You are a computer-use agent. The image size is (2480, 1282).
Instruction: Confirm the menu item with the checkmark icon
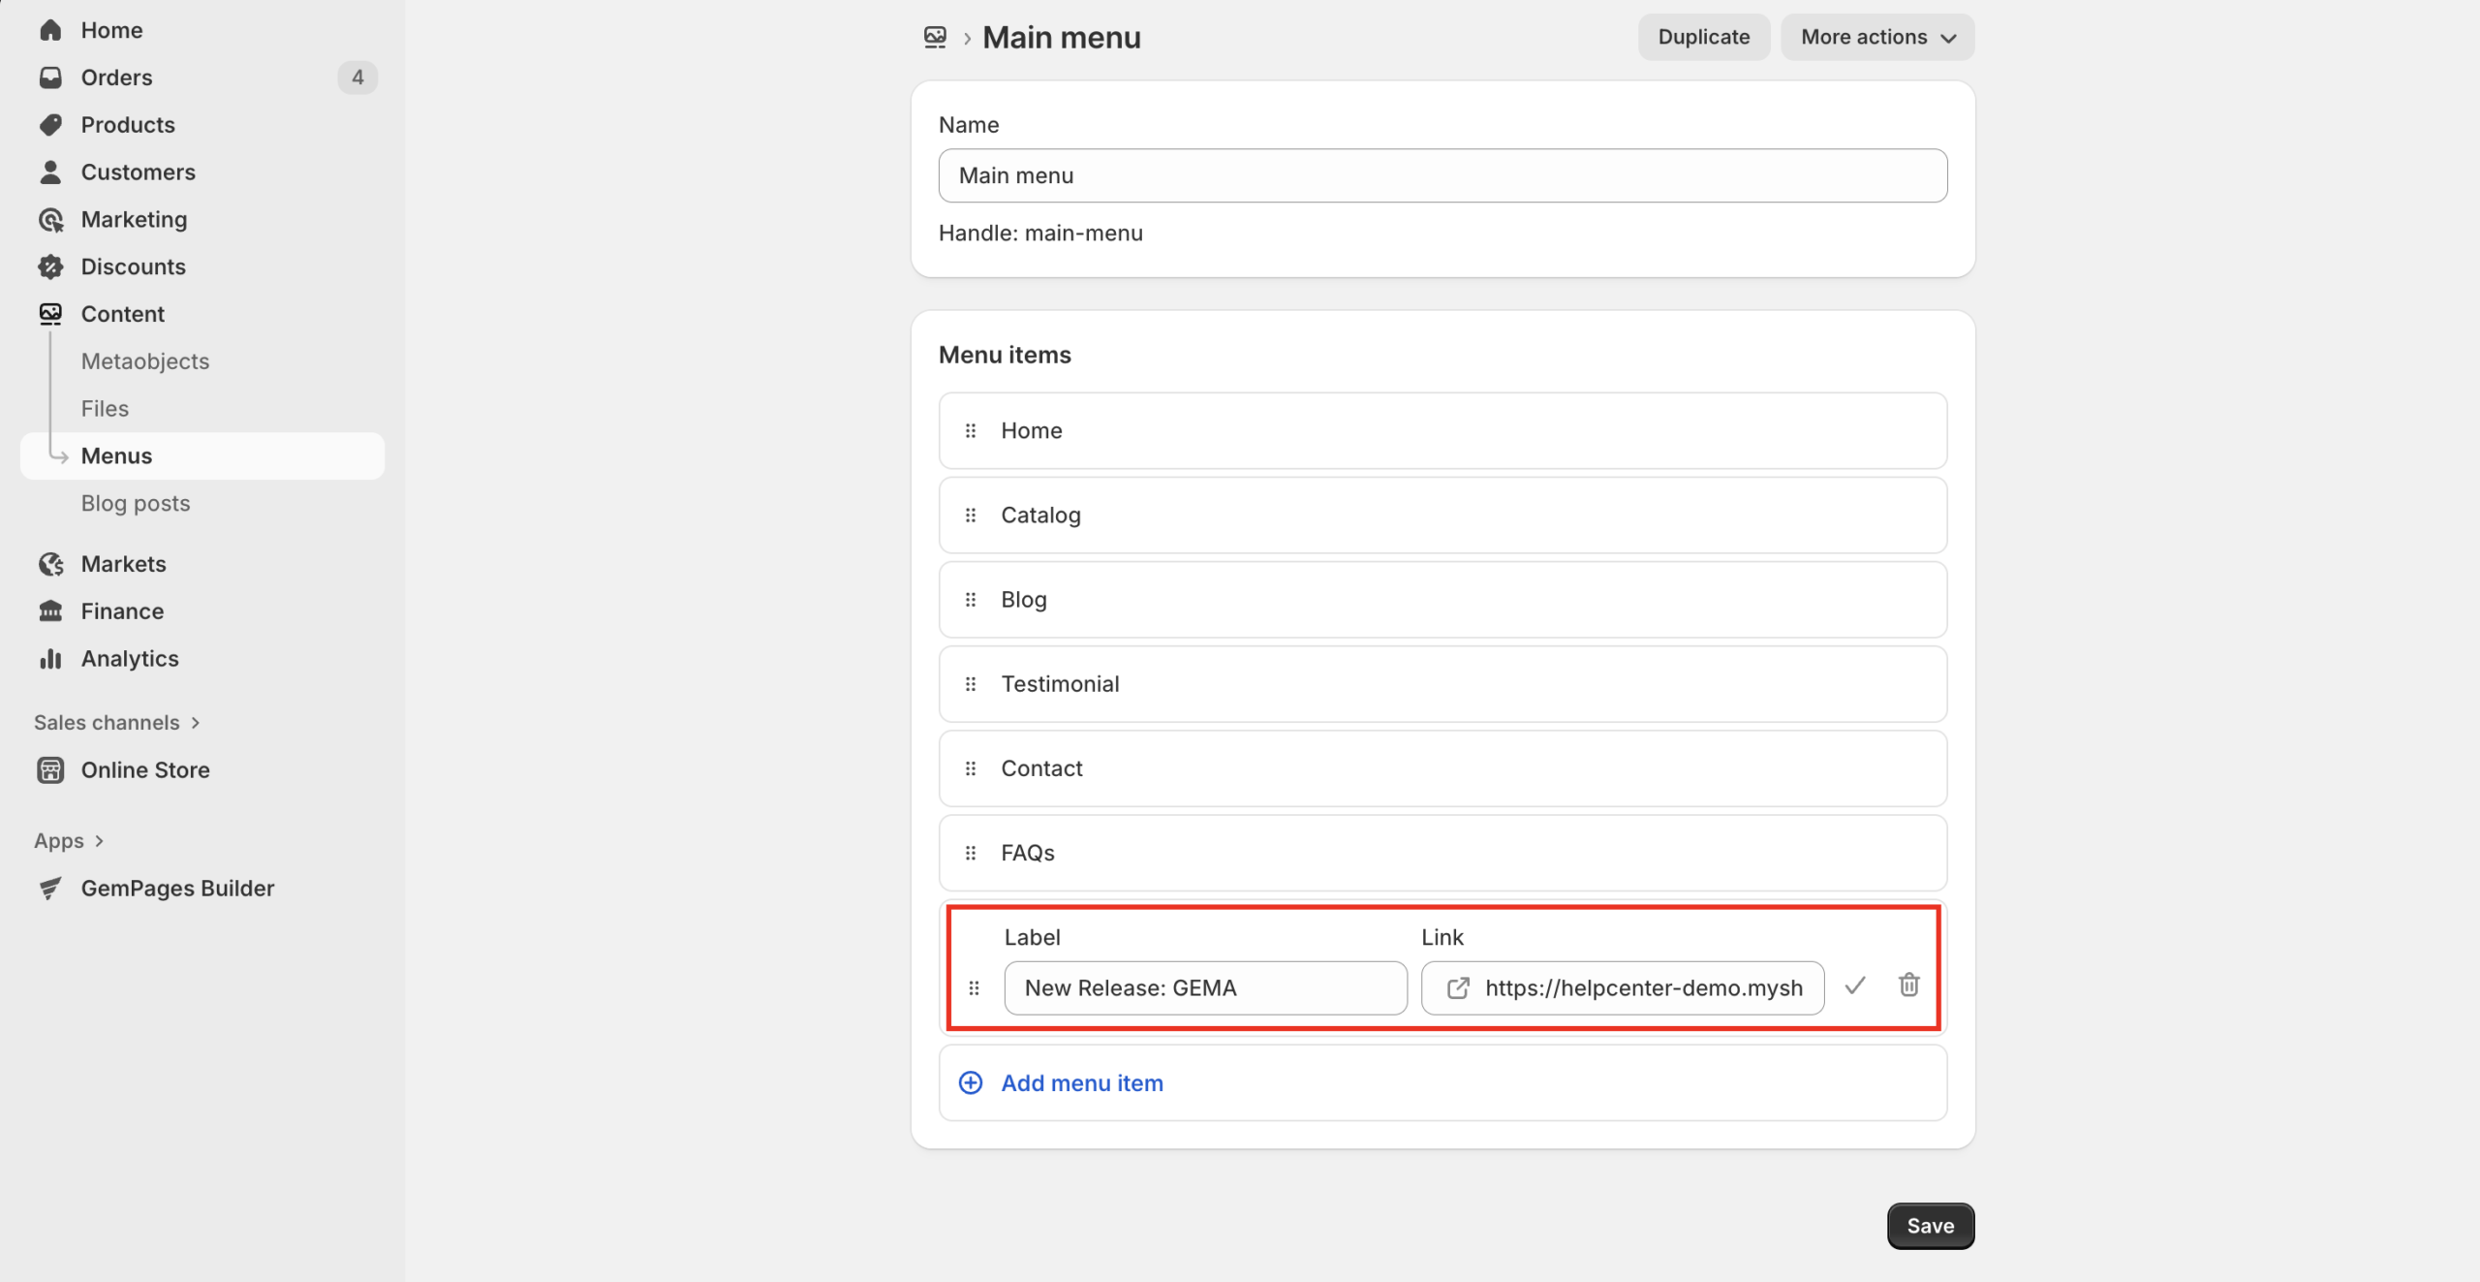1854,985
